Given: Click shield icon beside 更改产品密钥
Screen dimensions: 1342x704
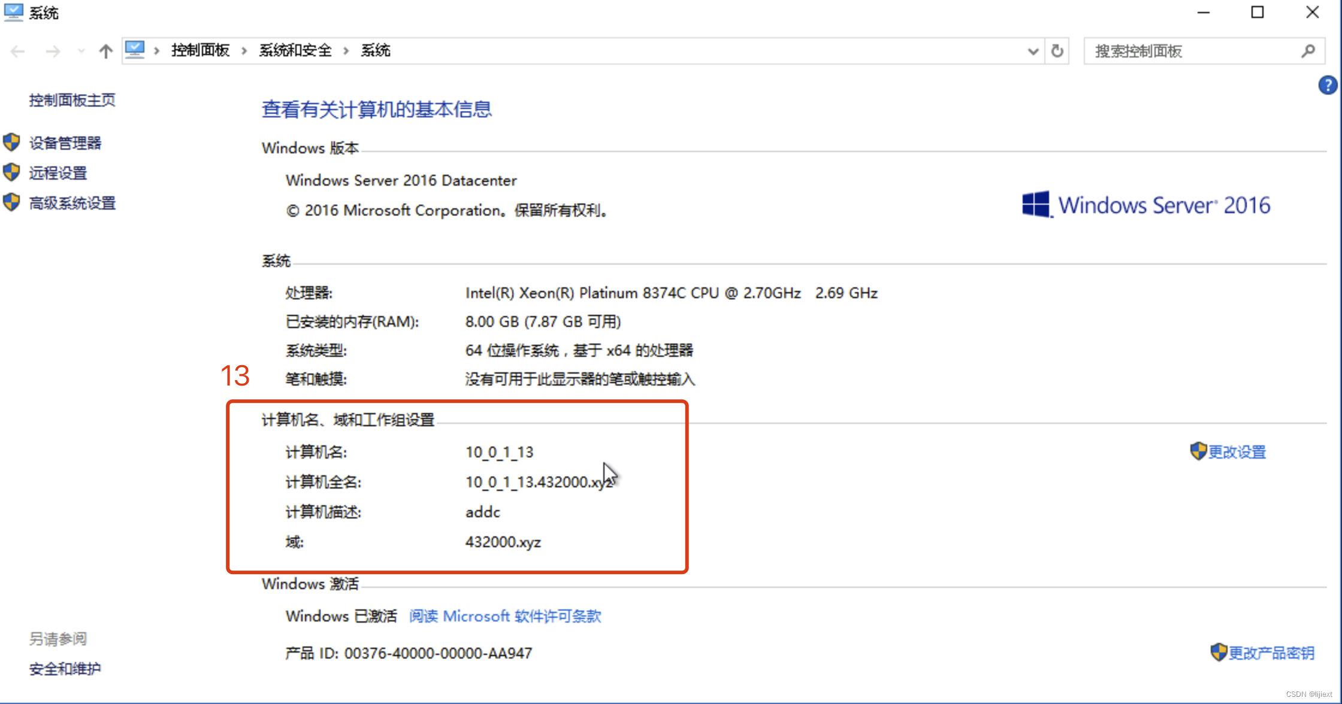Looking at the screenshot, I should (1219, 653).
